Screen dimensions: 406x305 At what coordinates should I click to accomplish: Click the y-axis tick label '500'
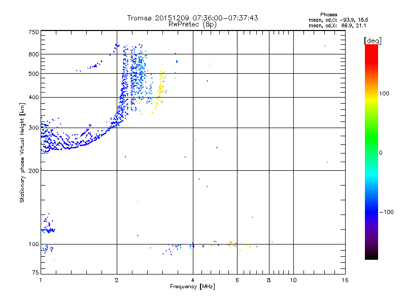click(33, 74)
